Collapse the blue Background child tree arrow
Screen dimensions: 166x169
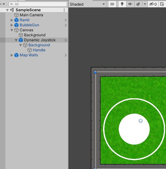tap(20, 45)
